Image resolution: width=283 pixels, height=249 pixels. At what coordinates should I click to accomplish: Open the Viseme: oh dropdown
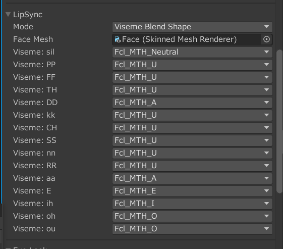coord(192,216)
